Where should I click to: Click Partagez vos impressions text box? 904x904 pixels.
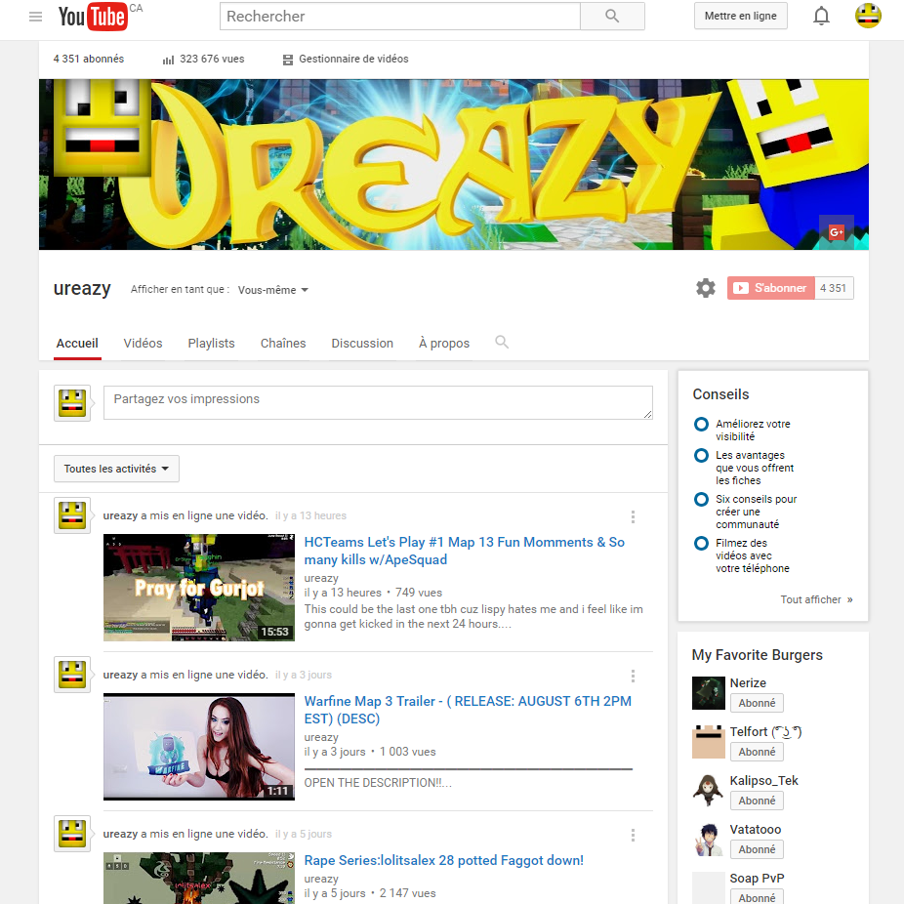pyautogui.click(x=378, y=402)
